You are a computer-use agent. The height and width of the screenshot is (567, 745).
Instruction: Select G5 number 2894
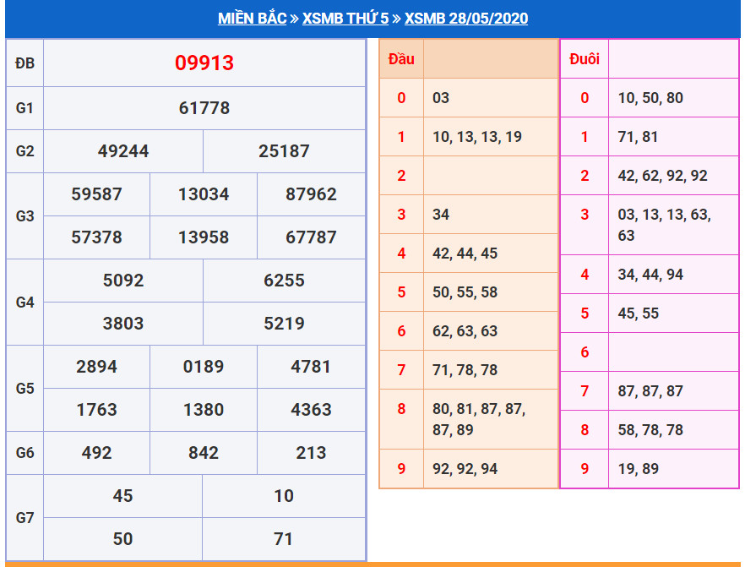[x=97, y=367]
